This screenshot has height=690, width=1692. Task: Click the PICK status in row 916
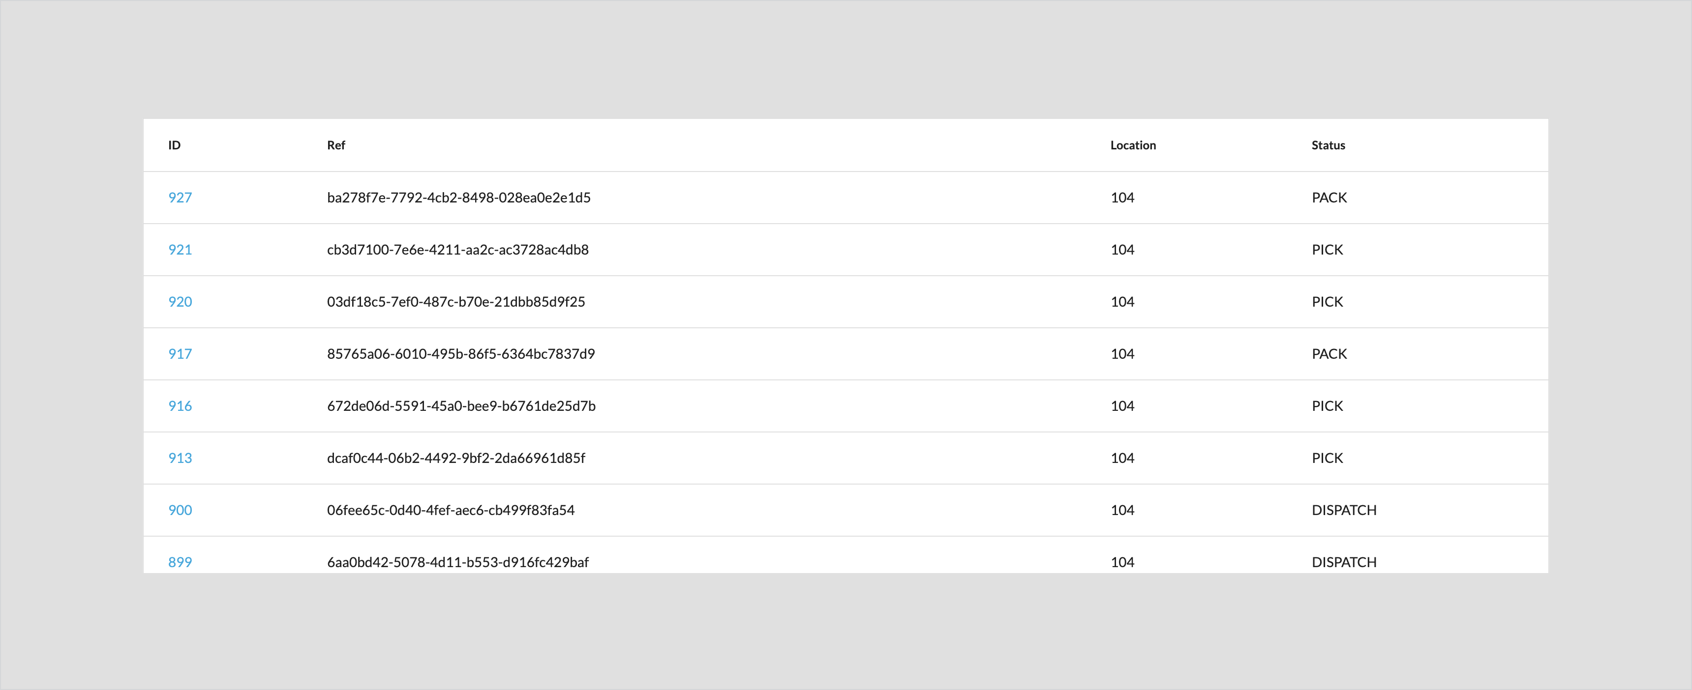1327,406
